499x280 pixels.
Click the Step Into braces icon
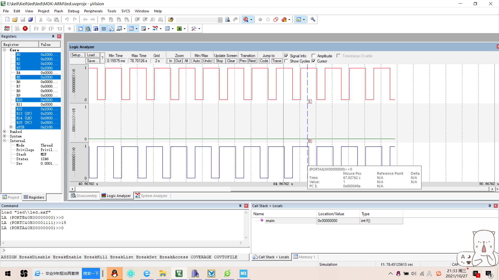(36, 29)
